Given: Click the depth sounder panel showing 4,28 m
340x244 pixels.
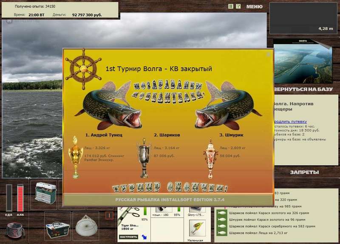Looking at the screenshot, I should 303,18.
